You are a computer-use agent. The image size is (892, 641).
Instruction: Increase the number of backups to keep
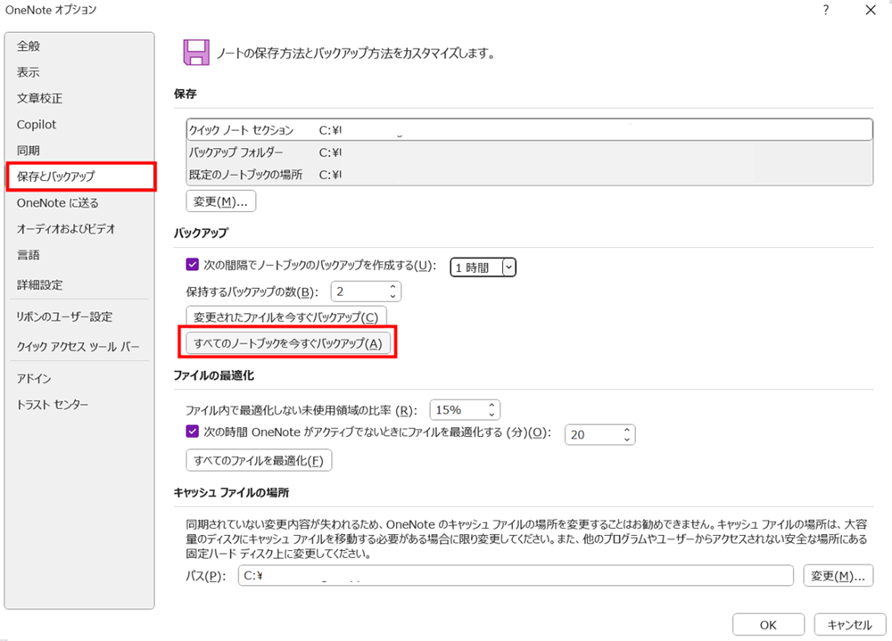point(392,287)
